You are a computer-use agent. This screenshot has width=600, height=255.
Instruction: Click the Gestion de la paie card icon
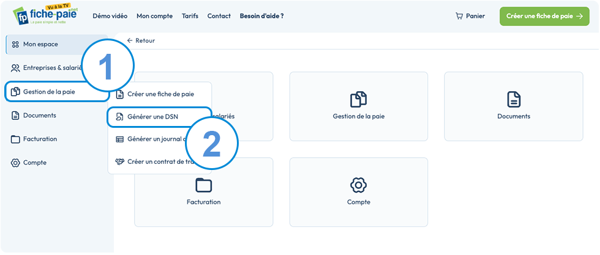tap(359, 100)
